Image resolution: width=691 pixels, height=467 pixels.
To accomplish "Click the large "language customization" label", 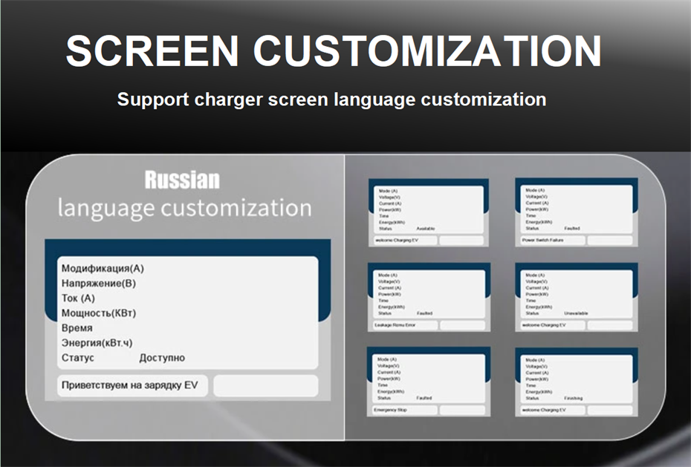I will pyautogui.click(x=184, y=207).
